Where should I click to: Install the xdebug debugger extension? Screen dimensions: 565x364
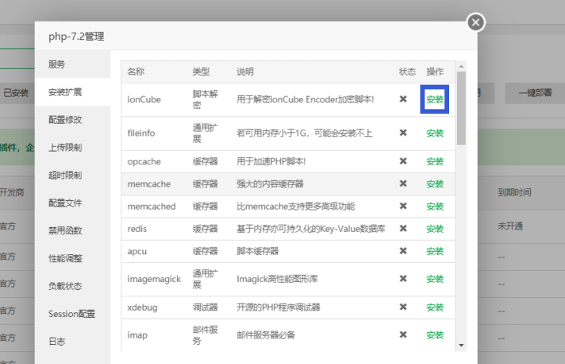pyautogui.click(x=435, y=308)
